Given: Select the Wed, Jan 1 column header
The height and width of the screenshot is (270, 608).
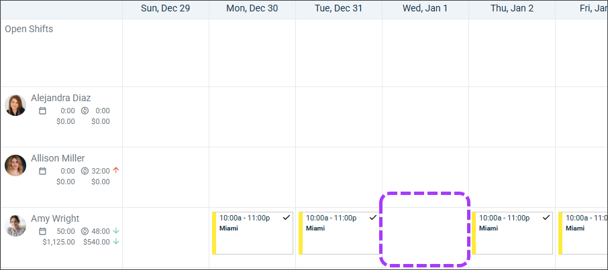Looking at the screenshot, I should click(x=425, y=8).
